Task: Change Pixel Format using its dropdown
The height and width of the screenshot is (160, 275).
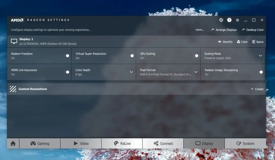Action: [x=196, y=72]
